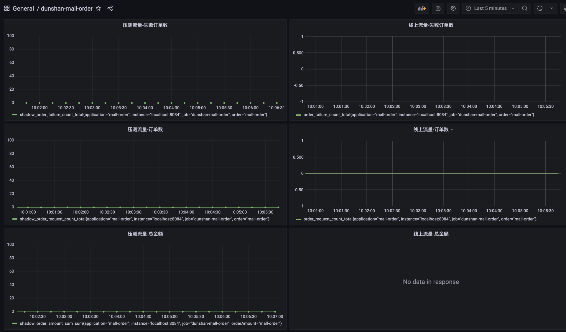The height and width of the screenshot is (332, 566).
Task: Click the 10:07:00 tick in 压测流量-总金额 chart
Action: coord(275,316)
